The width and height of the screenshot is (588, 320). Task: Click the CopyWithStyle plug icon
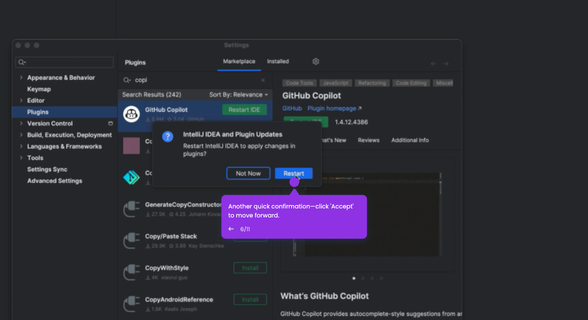(x=131, y=272)
